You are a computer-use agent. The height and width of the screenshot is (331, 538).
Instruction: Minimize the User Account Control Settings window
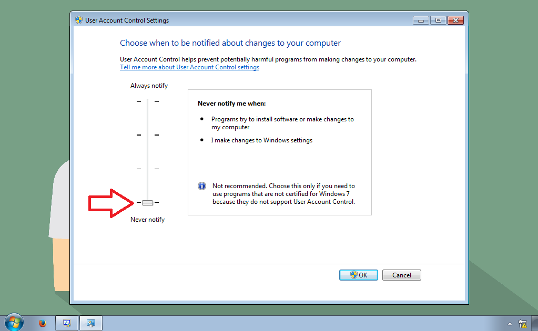421,20
